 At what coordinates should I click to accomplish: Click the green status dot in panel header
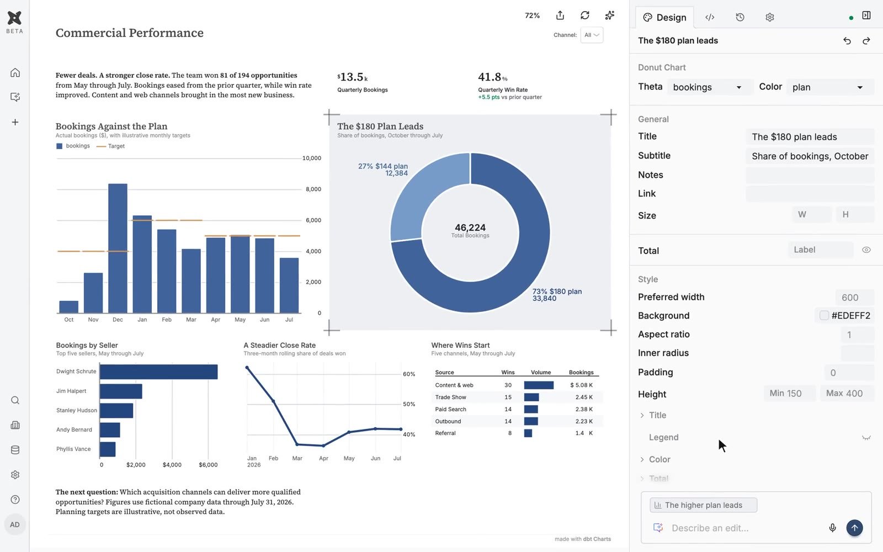[x=851, y=18]
